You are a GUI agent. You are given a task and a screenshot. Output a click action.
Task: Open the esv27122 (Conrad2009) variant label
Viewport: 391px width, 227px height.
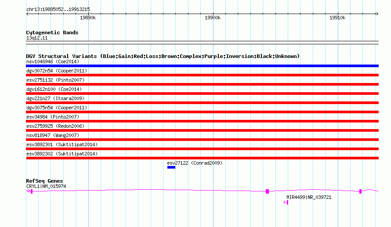click(x=195, y=163)
